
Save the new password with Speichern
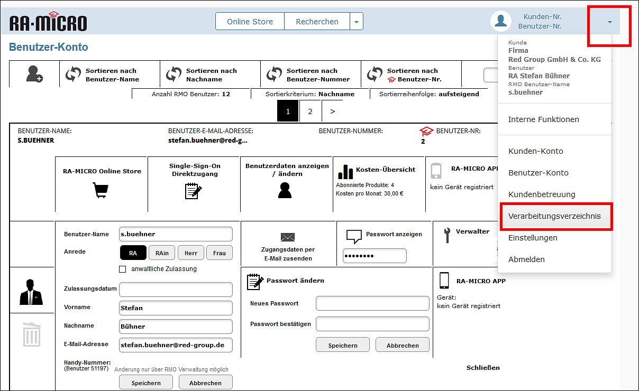(x=342, y=345)
